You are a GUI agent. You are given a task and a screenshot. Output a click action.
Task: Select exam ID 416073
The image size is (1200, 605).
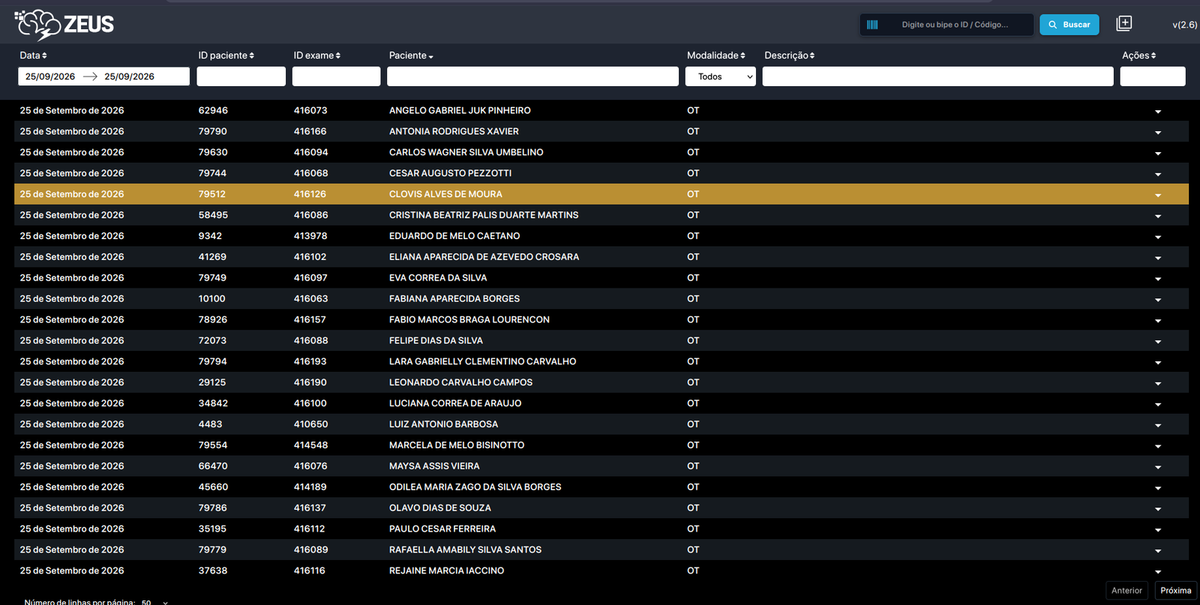point(310,110)
